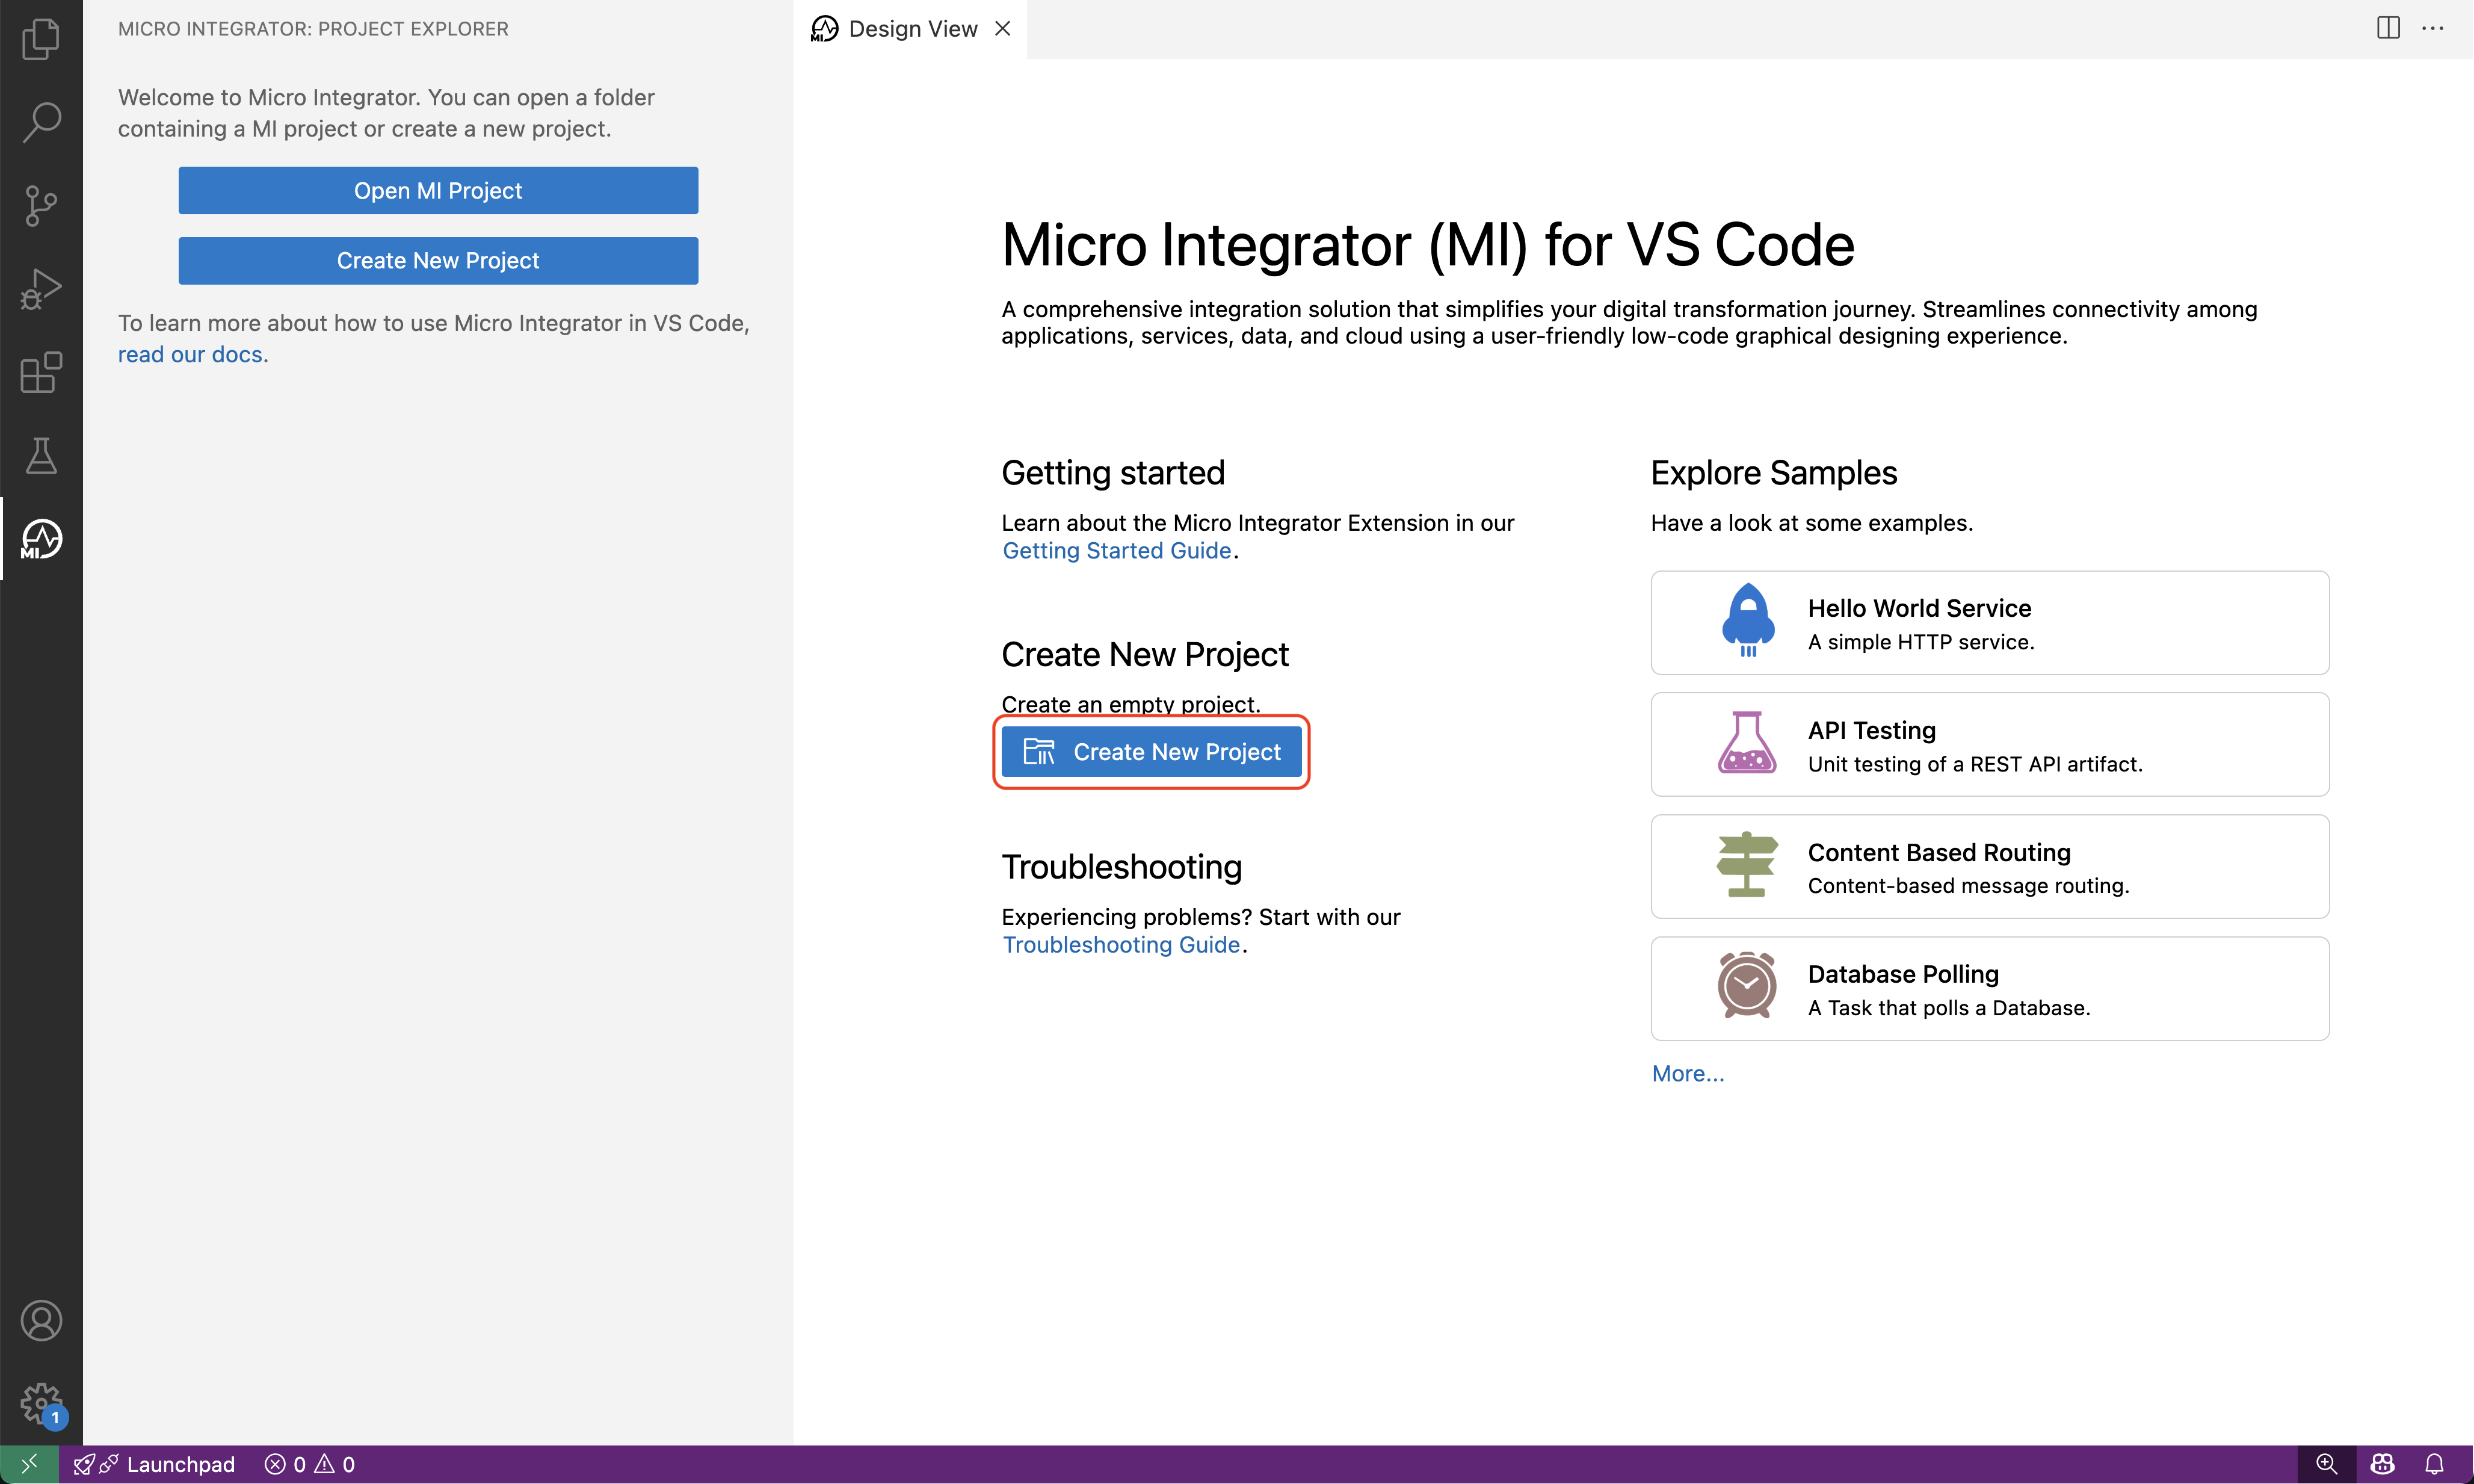This screenshot has width=2474, height=1484.
Task: Open the Run and Debug panel
Action: (40, 288)
